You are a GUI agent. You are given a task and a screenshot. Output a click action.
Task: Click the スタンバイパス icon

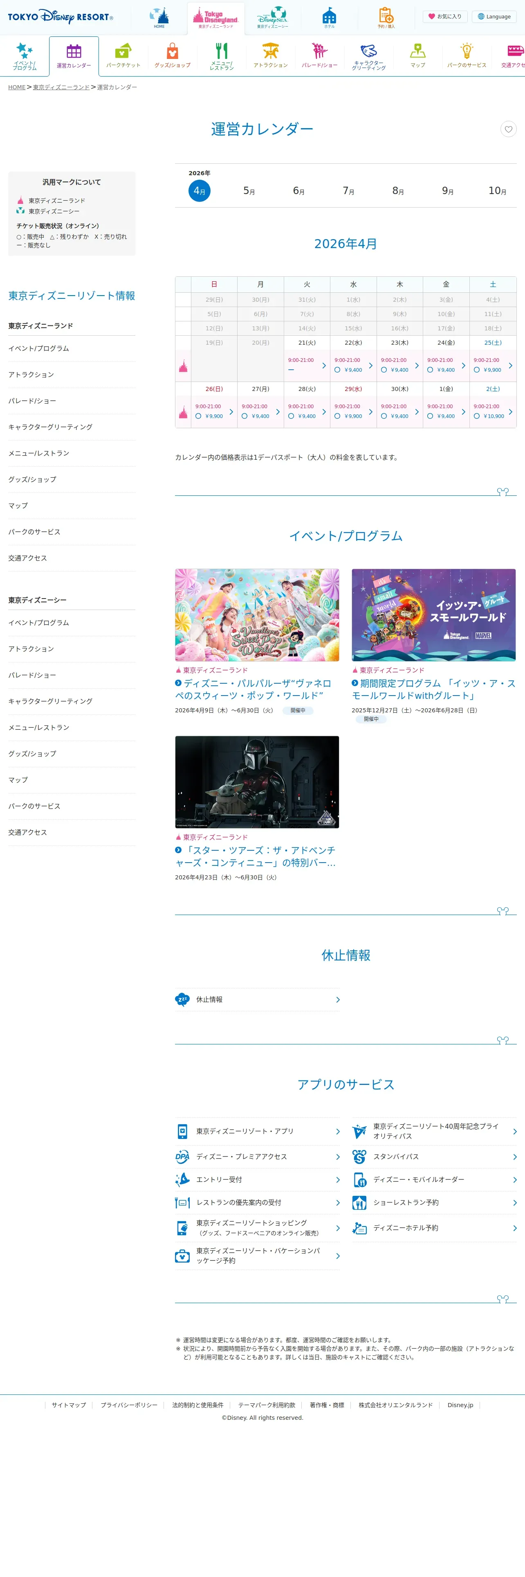(x=359, y=1157)
